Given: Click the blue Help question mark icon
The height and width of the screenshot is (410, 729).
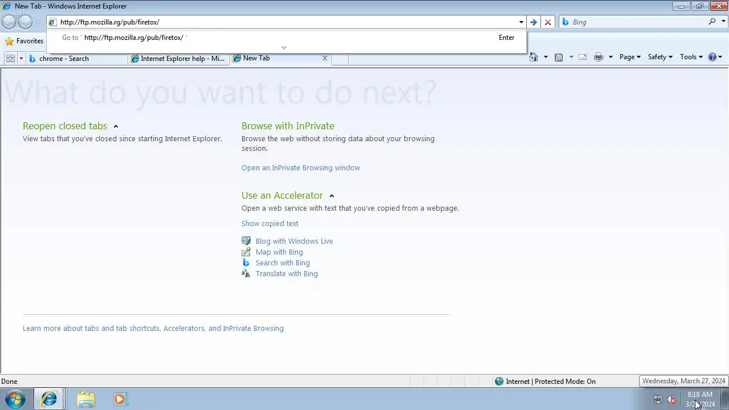Looking at the screenshot, I should [x=712, y=57].
